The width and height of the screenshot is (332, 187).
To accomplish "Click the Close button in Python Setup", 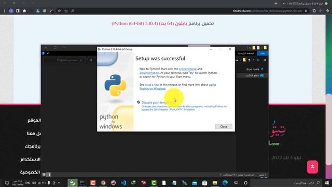I will tap(224, 126).
